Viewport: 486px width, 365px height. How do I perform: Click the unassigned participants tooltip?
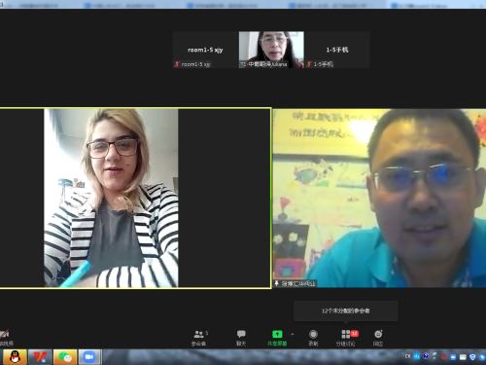[x=346, y=310]
